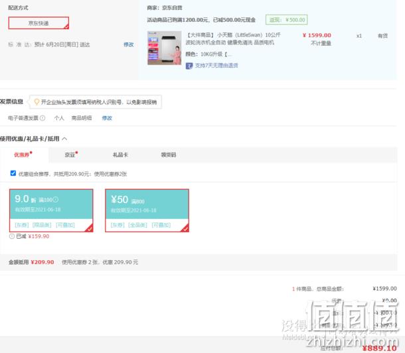
Task: Switch to the 优惠券 tab
Action: click(x=23, y=155)
